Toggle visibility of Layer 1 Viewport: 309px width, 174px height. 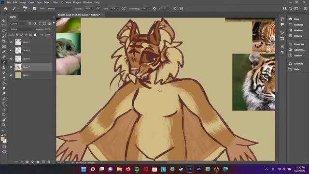[x=11, y=75]
